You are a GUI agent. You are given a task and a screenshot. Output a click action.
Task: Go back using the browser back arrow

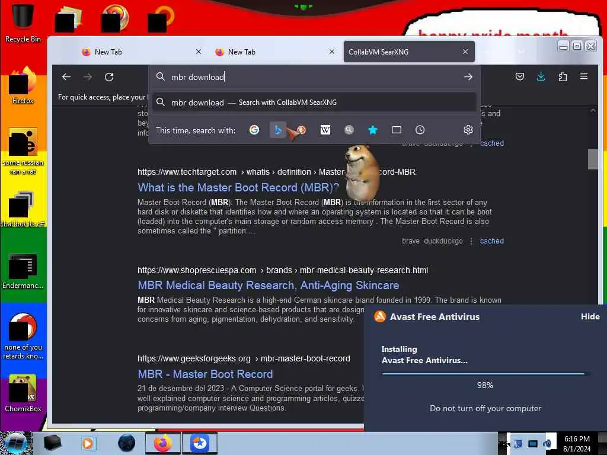click(66, 76)
